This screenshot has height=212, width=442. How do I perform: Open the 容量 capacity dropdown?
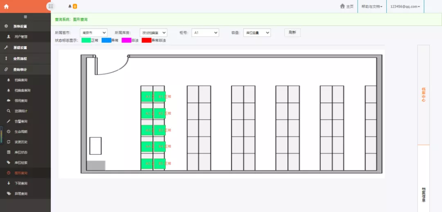click(x=257, y=33)
